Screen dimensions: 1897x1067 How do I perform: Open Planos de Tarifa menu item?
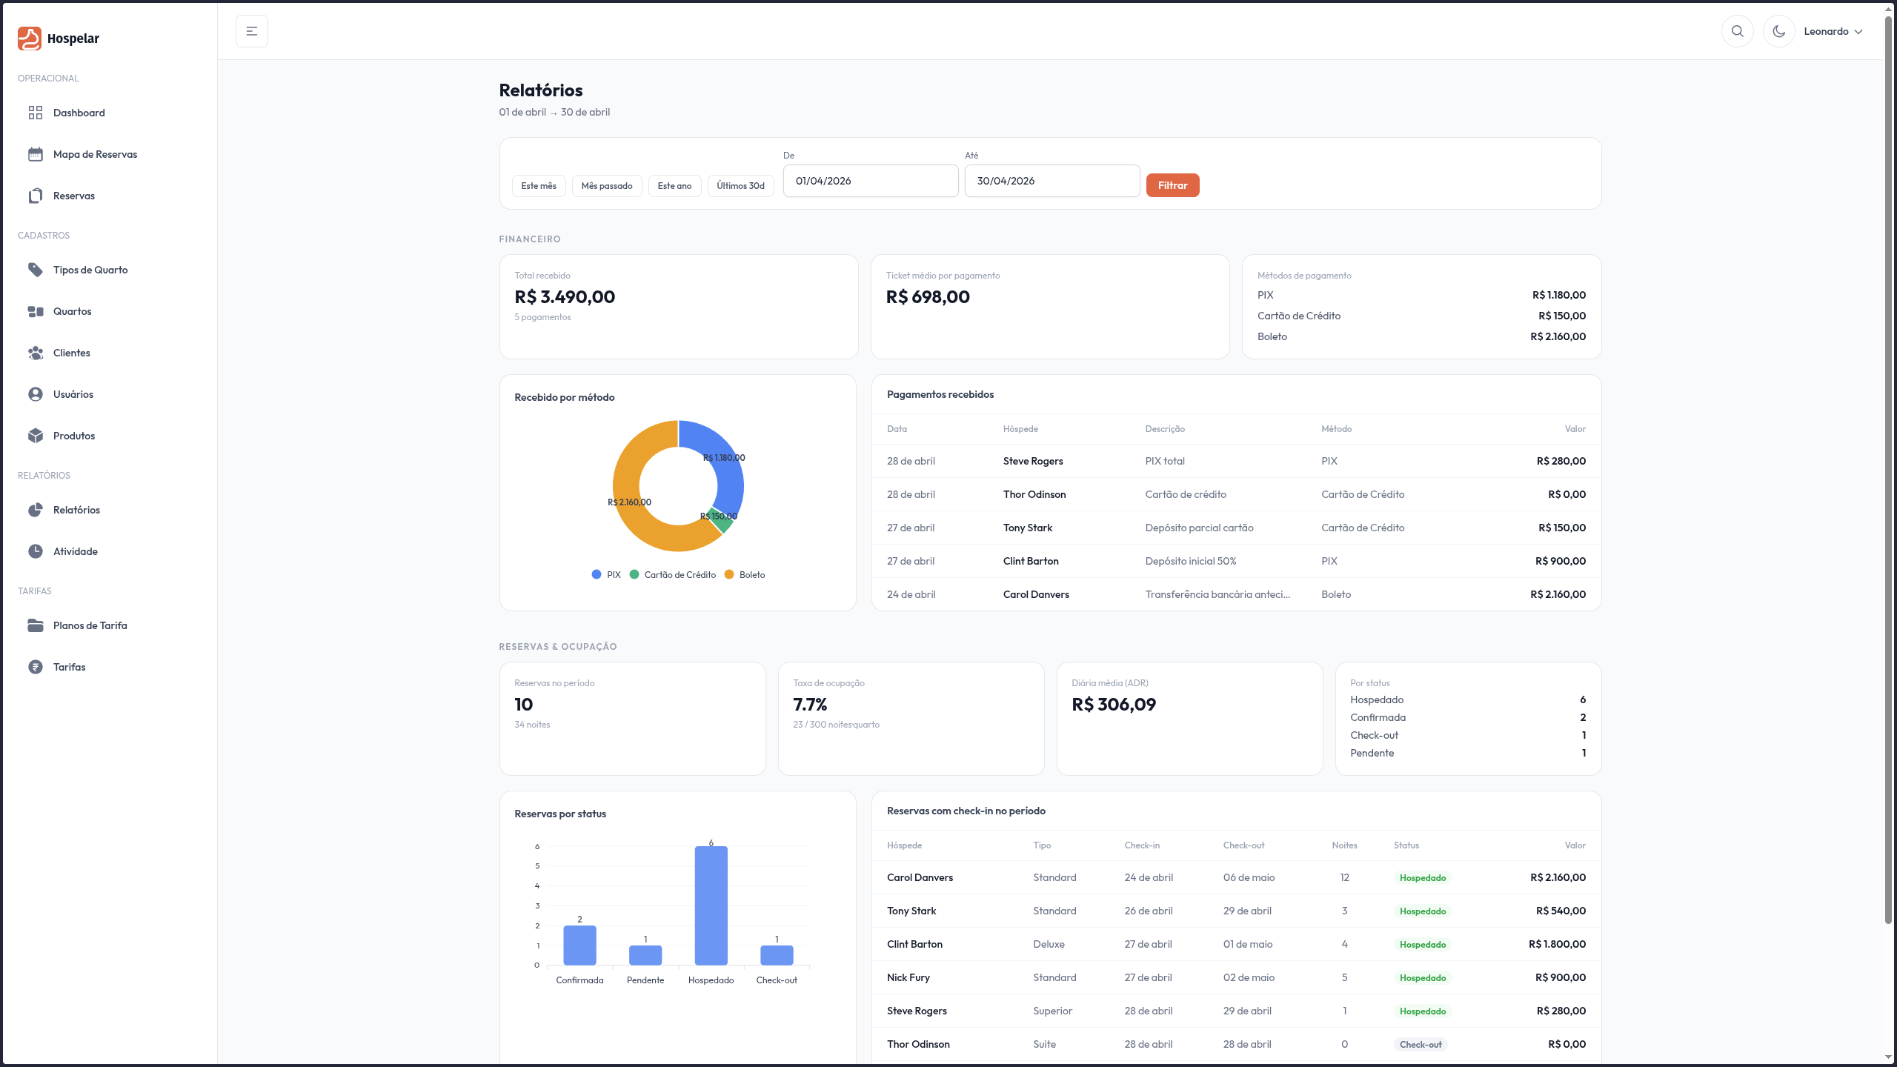coord(90,625)
